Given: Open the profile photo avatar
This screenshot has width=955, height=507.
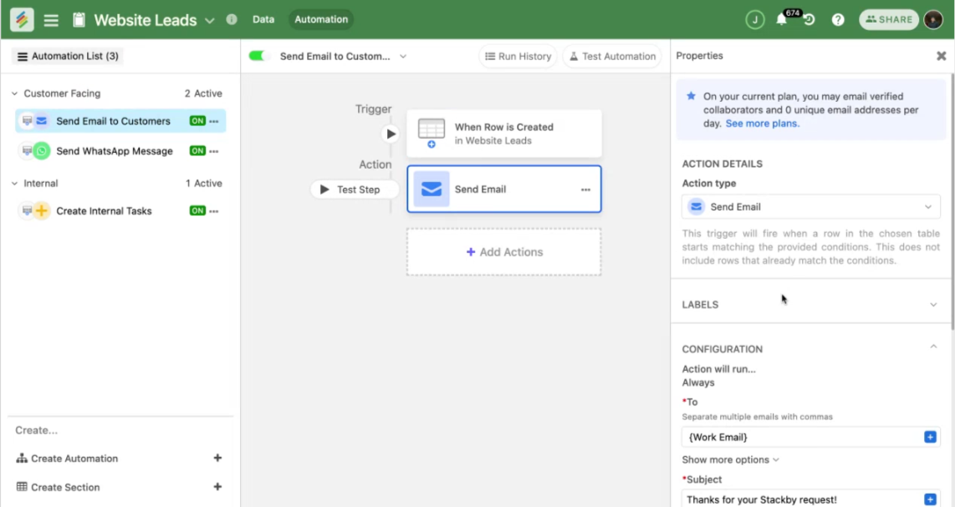Looking at the screenshot, I should pyautogui.click(x=933, y=19).
